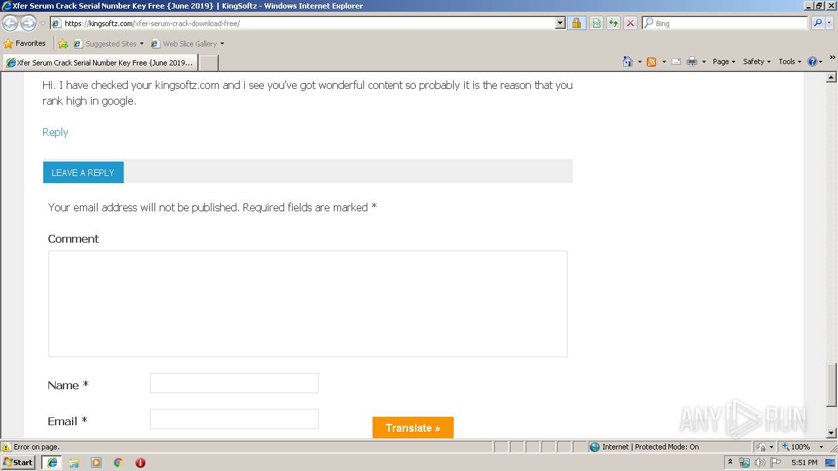
Task: Open the Favorites star button
Action: coord(9,44)
